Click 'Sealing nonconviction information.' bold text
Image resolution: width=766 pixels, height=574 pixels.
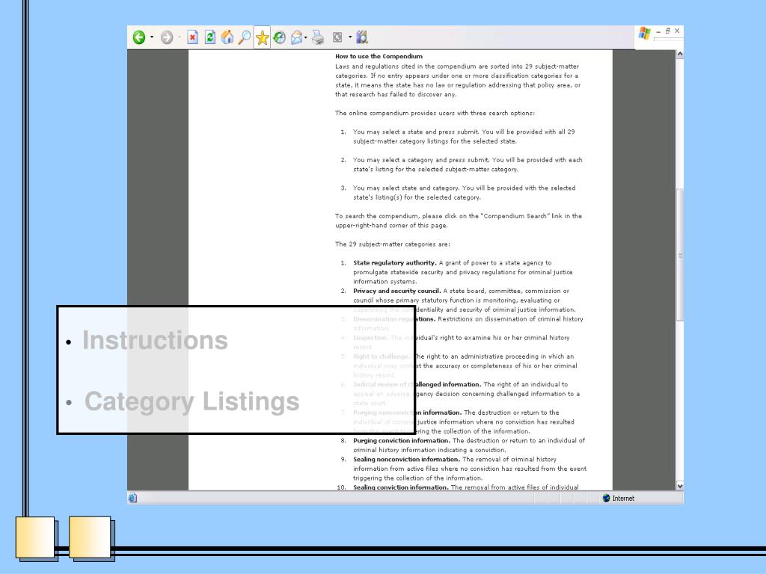coord(406,460)
